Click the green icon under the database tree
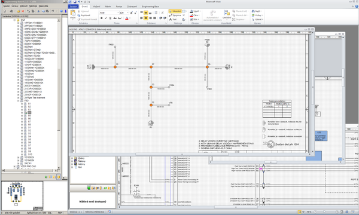359x215 pixels. pos(46,177)
